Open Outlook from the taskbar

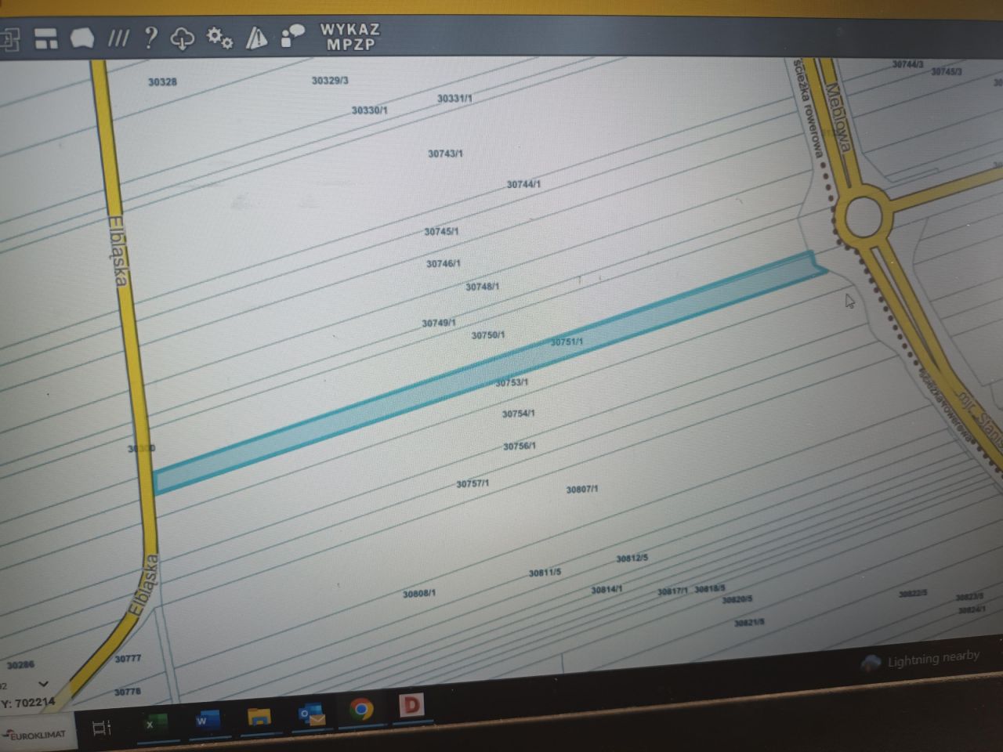311,714
